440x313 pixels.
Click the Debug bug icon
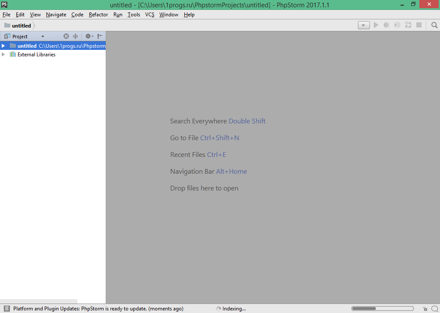pyautogui.click(x=387, y=25)
